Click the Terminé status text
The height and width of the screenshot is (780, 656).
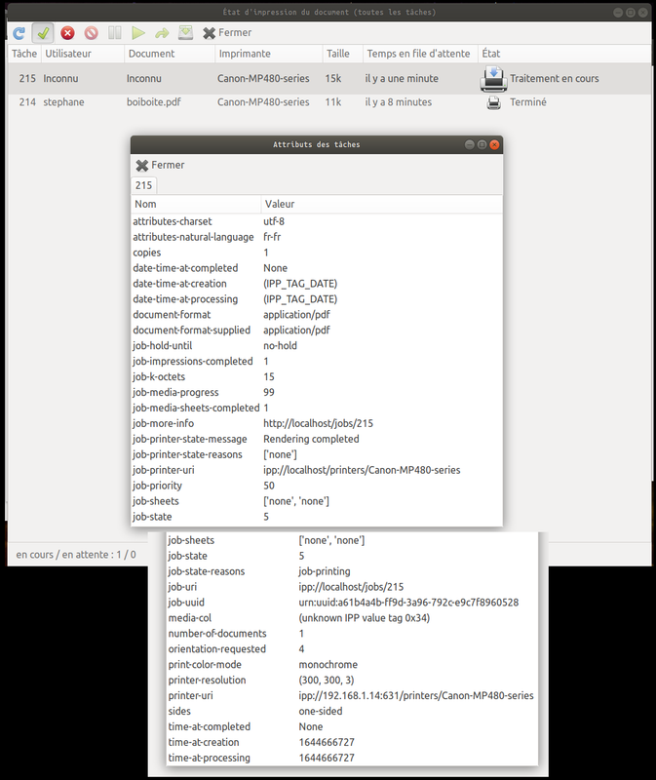(x=528, y=102)
